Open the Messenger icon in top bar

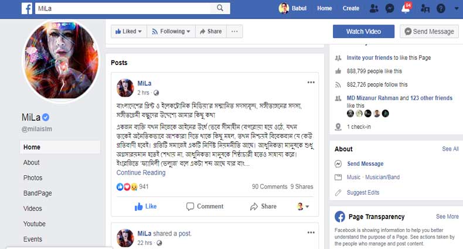click(390, 8)
